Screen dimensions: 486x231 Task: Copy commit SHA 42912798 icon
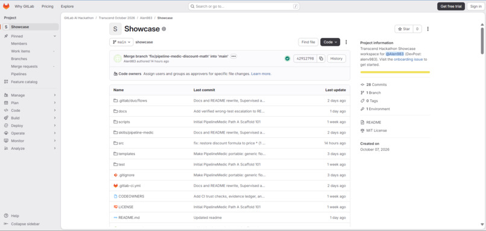click(x=321, y=58)
